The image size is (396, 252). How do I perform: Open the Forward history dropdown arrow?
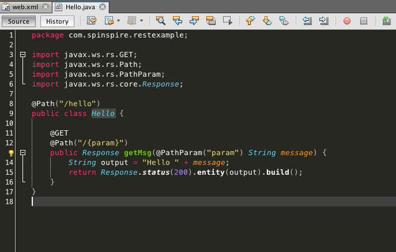[141, 21]
